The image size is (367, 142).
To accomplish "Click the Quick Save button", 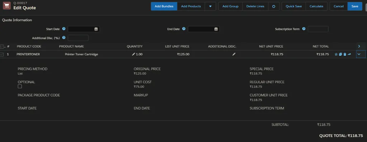I will 294,6.
